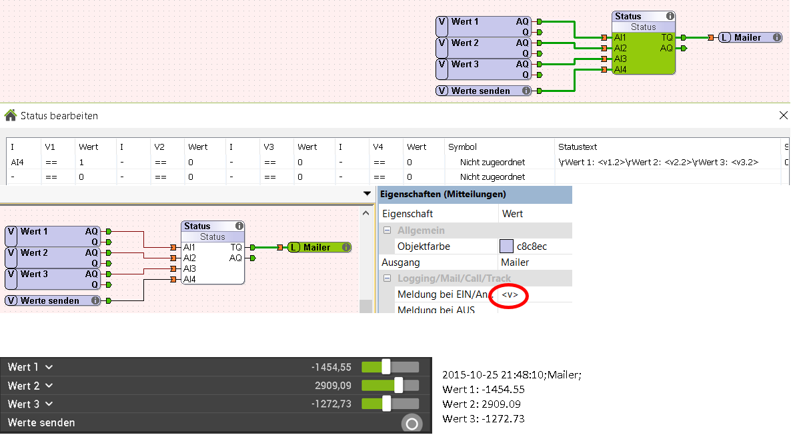Click info icon on top Mailer output

(x=776, y=38)
